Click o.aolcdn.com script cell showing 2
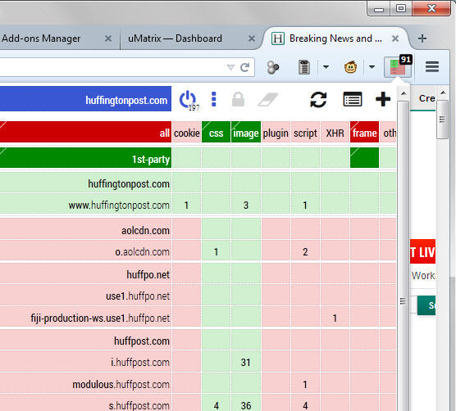This screenshot has width=456, height=411. pyautogui.click(x=305, y=251)
